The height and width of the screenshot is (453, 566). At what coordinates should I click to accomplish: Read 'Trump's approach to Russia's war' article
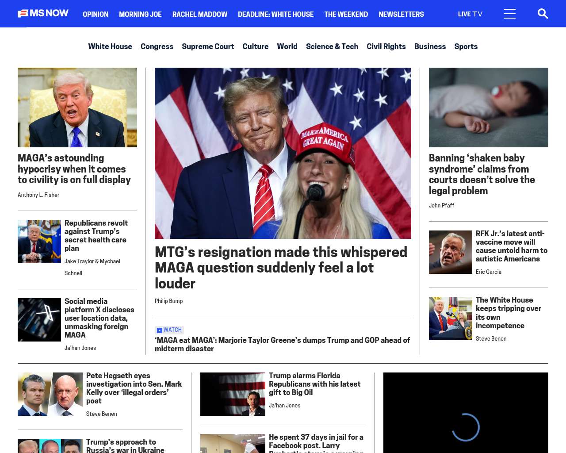pos(125,445)
